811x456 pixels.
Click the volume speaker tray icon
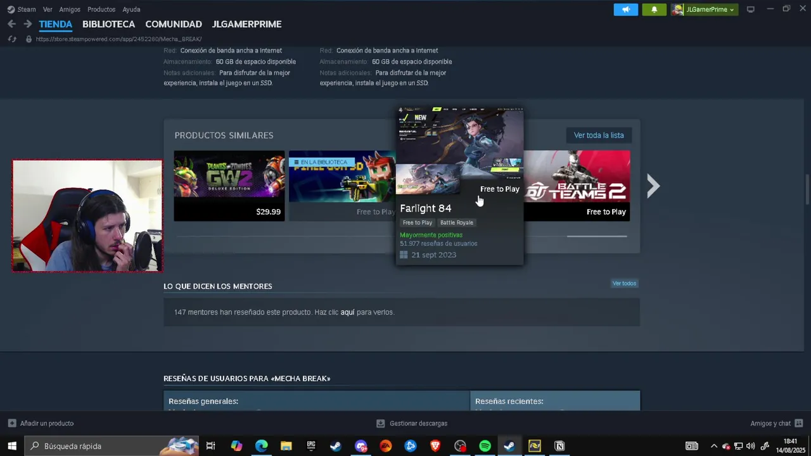point(751,446)
